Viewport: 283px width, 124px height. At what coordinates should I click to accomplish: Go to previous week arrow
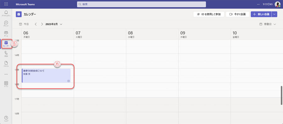point(36,24)
